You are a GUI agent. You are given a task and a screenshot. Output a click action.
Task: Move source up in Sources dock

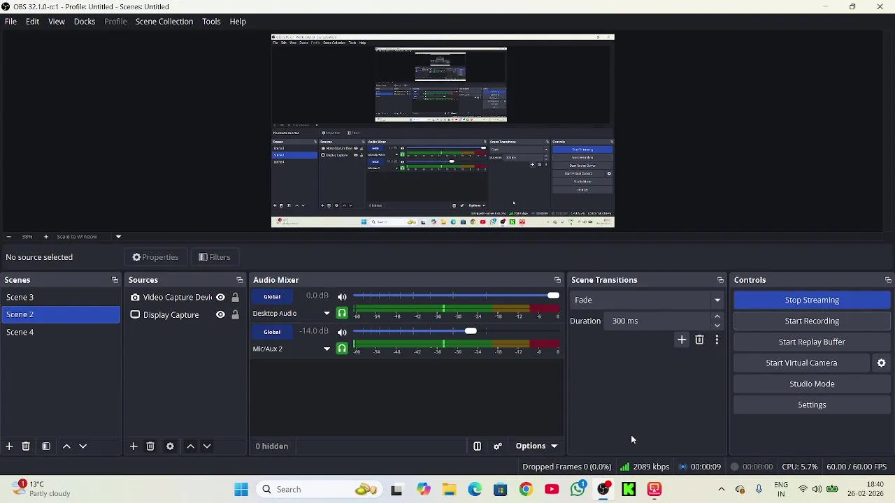pos(190,446)
